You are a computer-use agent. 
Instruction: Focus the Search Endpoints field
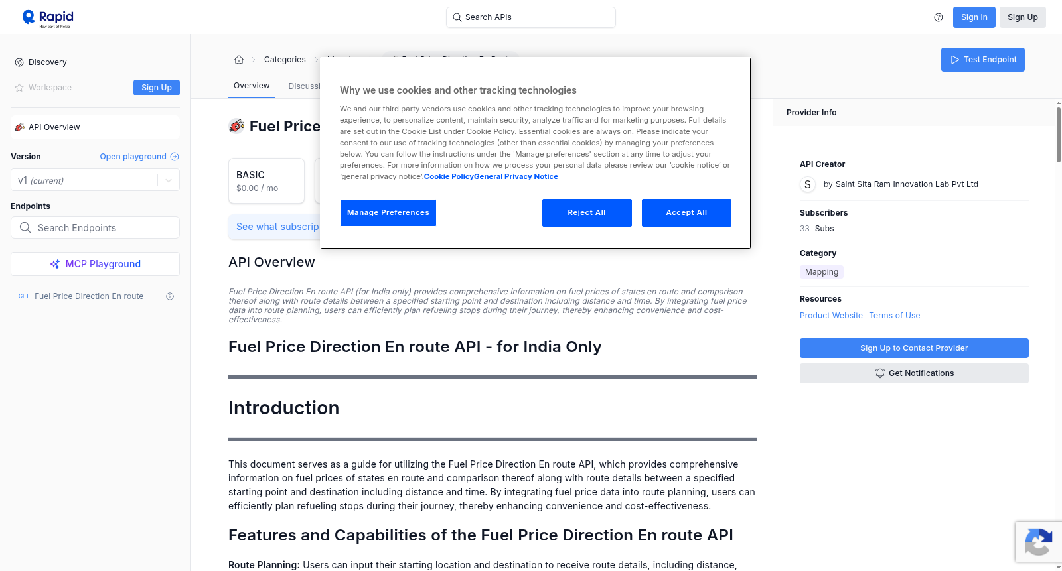[x=95, y=227]
